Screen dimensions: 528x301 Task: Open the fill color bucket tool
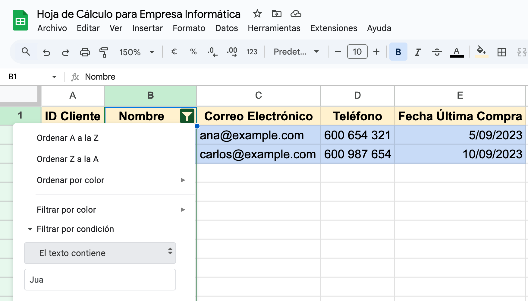point(481,52)
